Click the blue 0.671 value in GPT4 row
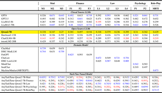Image resolution: width=162 pixels, height=93 pixels. (x=52, y=15)
